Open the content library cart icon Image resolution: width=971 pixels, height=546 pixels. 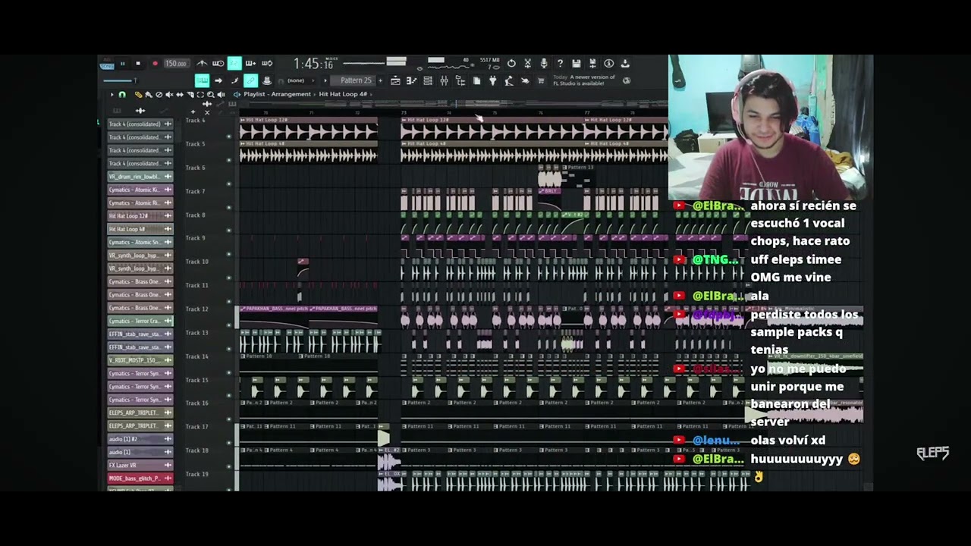(x=541, y=80)
